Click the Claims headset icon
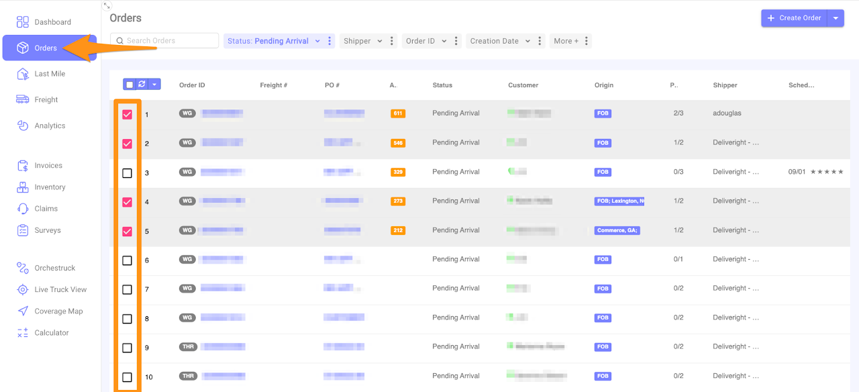The height and width of the screenshot is (392, 859). (x=23, y=209)
